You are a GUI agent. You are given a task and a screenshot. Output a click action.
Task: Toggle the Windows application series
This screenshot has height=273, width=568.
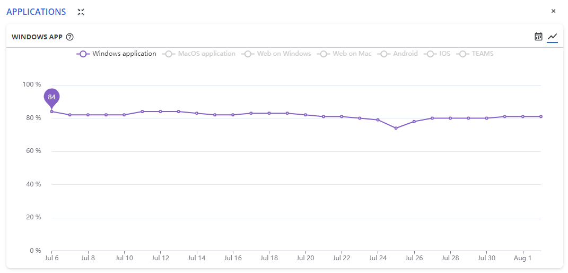tap(116, 54)
